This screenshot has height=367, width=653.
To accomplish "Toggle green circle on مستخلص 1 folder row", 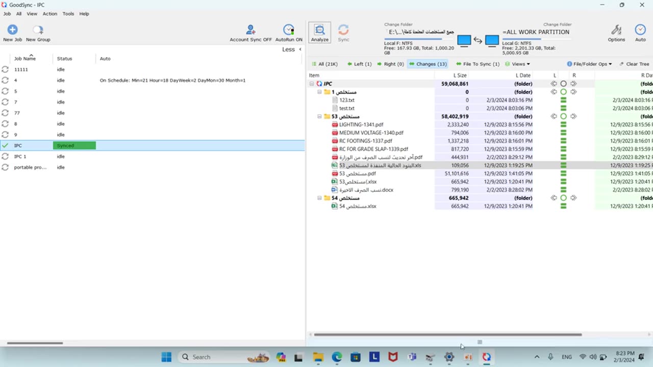I will 563,92.
